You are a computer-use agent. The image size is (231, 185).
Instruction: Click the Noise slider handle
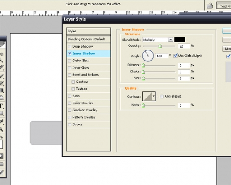pos(143,106)
